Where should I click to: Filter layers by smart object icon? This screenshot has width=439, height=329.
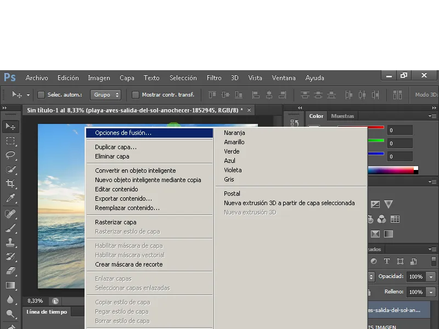[414, 262]
